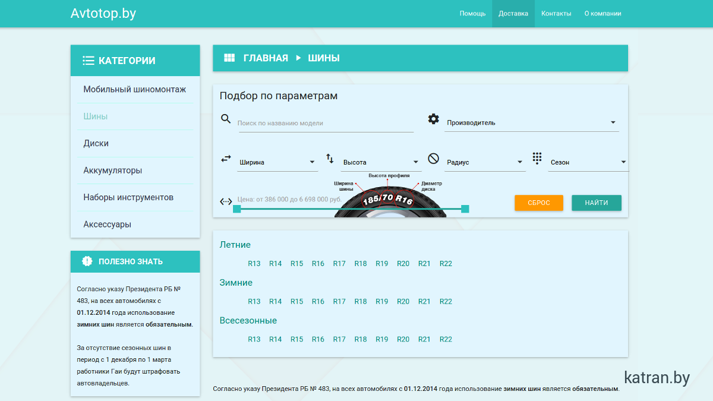The height and width of the screenshot is (401, 713).
Task: Focus the model name search field
Action: 326,124
